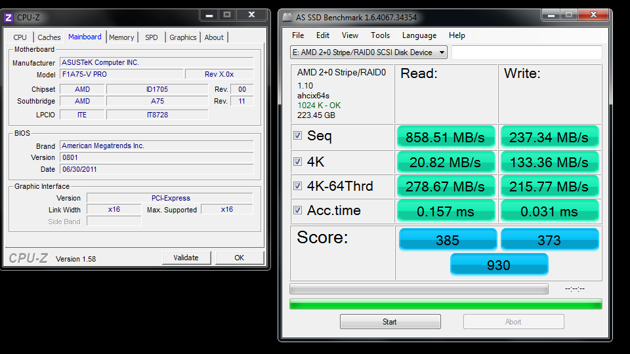Toggle the Acc.time test checkbox
This screenshot has width=630, height=354.
point(297,210)
